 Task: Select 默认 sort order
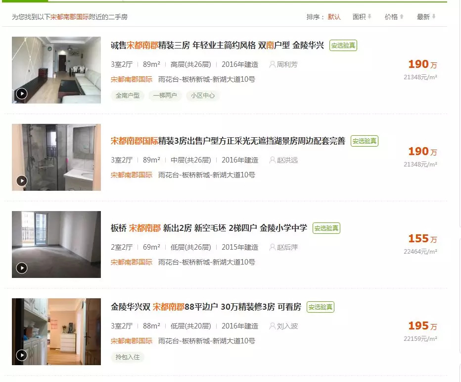tap(334, 17)
